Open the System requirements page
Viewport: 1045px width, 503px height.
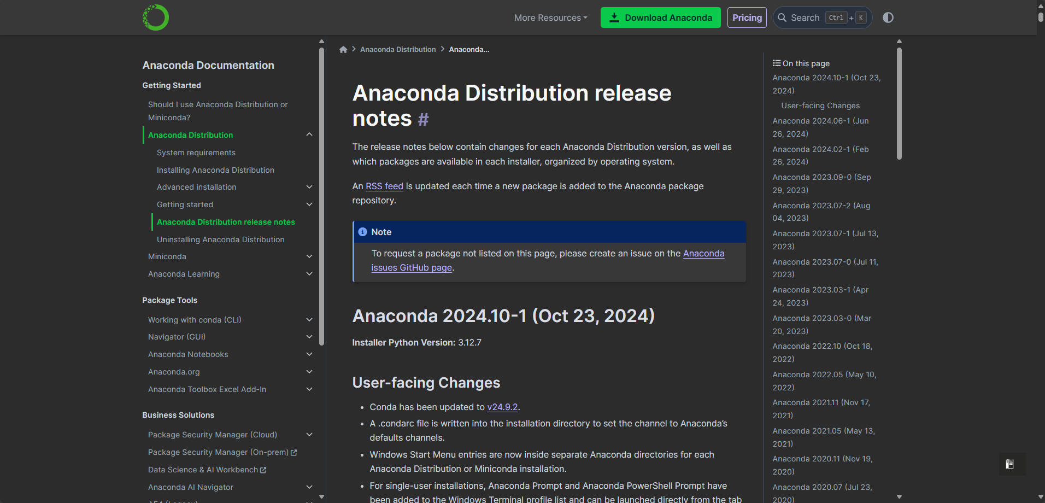[196, 153]
